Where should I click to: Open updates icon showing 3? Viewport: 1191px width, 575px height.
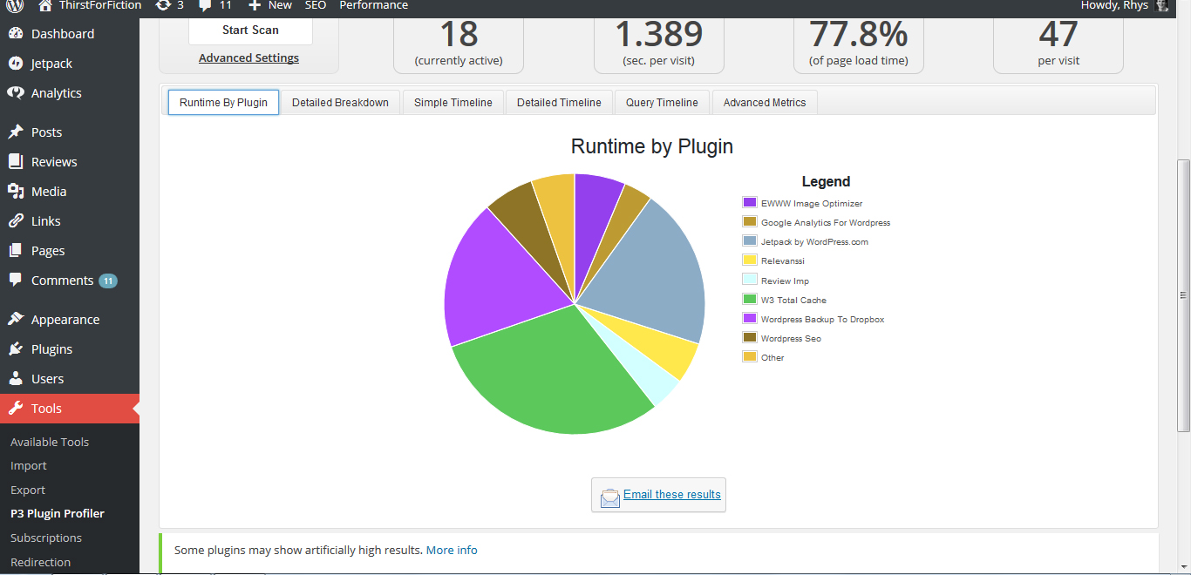tap(163, 5)
